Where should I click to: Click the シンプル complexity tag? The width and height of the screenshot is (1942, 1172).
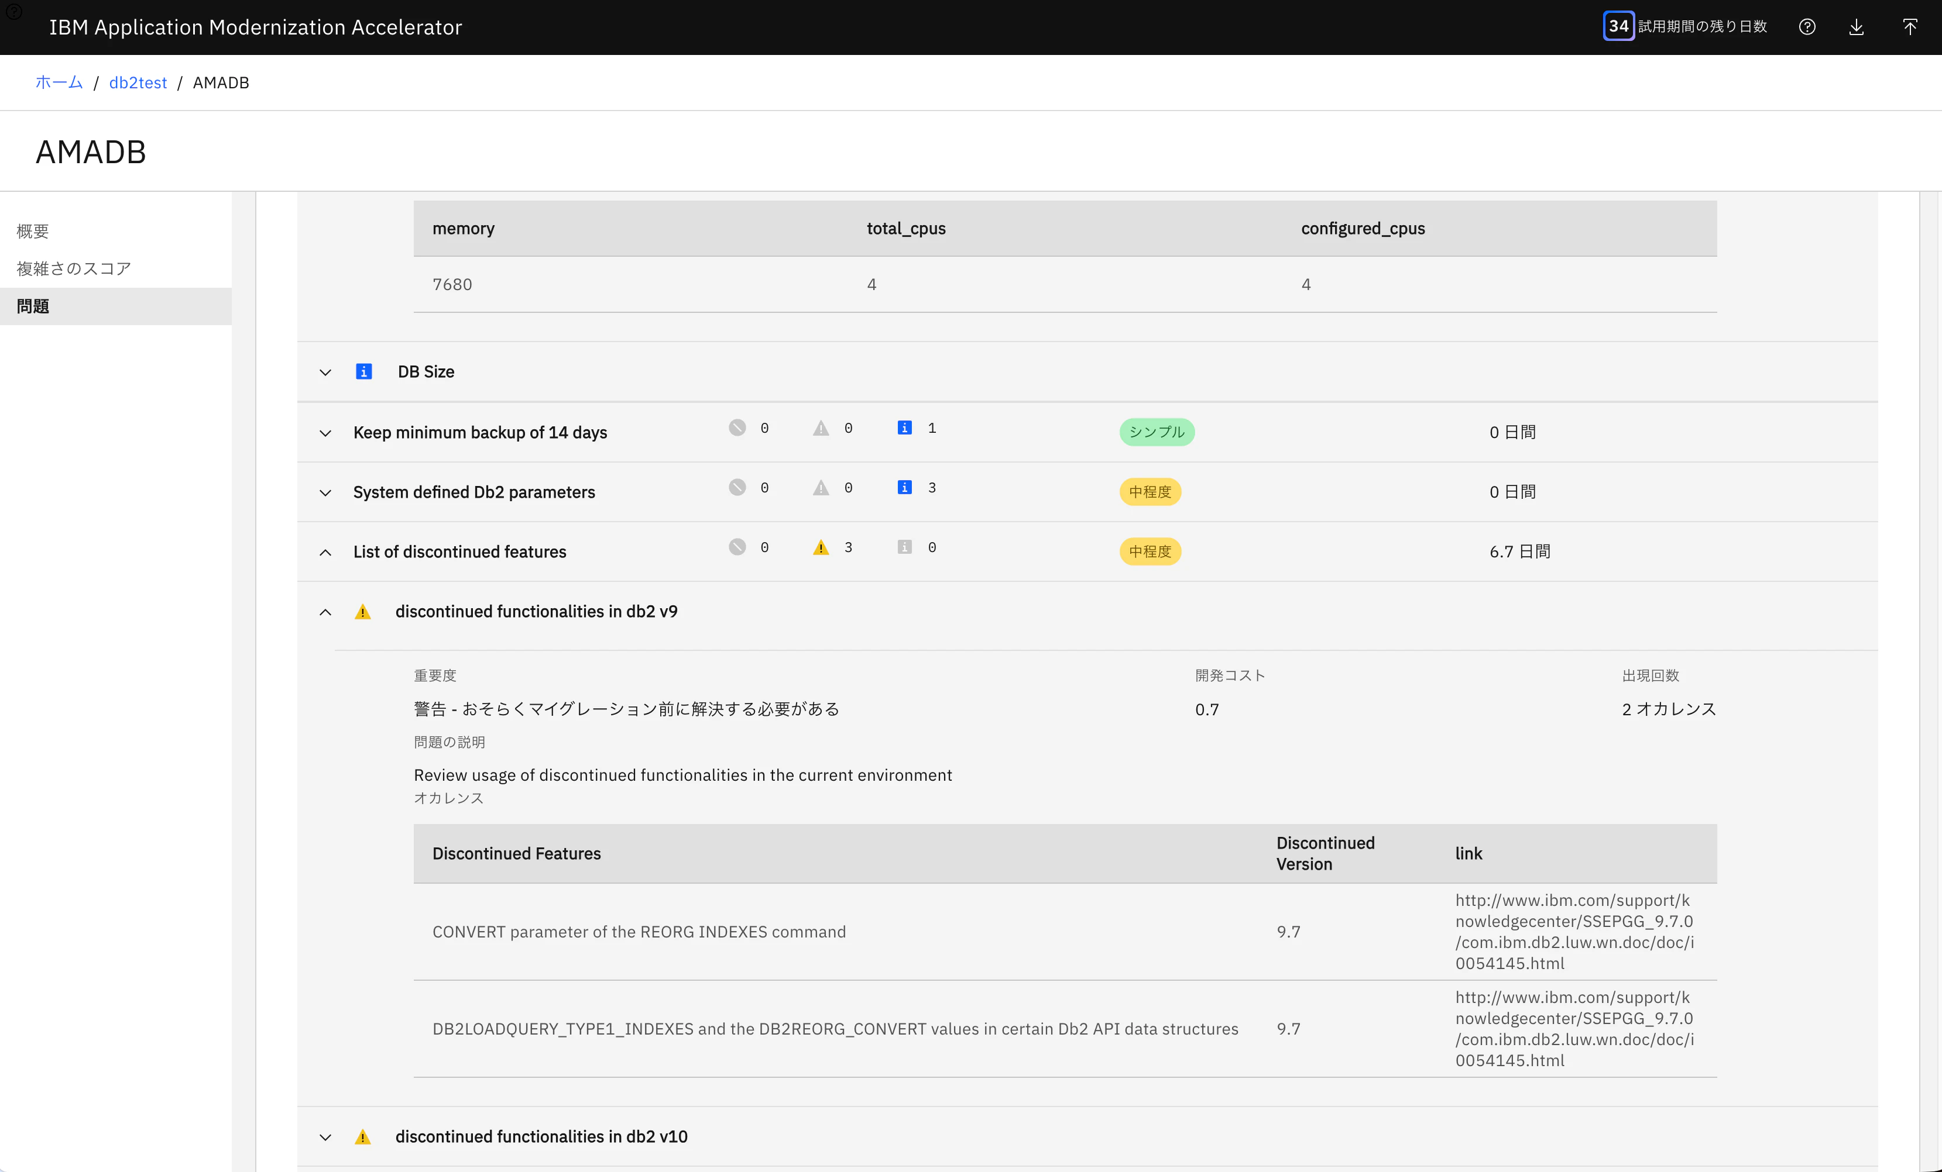click(1156, 432)
